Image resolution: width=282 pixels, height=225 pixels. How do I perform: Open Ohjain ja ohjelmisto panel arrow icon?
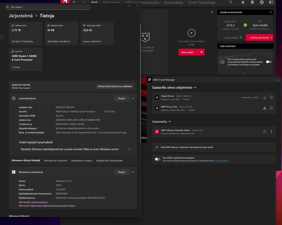(x=271, y=12)
